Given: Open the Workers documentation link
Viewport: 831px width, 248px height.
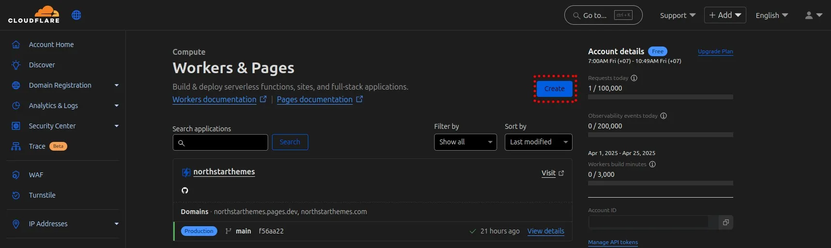Looking at the screenshot, I should [x=214, y=99].
